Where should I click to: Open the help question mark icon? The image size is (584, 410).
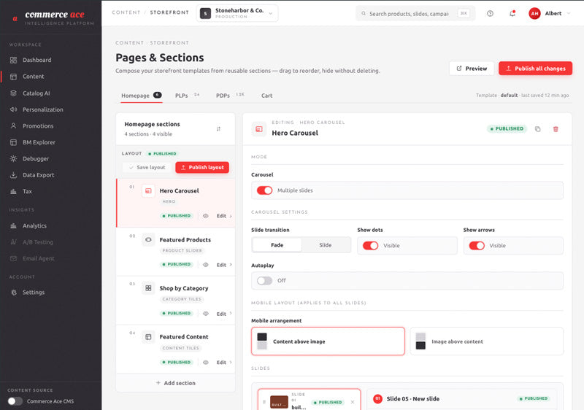point(490,13)
